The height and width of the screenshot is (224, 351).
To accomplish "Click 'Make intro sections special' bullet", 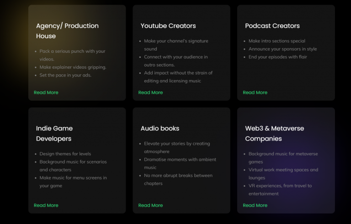I will (277, 41).
